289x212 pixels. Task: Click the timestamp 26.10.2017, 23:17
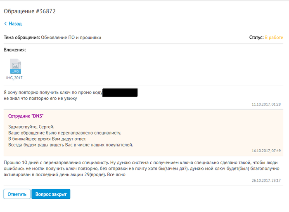tap(266, 180)
